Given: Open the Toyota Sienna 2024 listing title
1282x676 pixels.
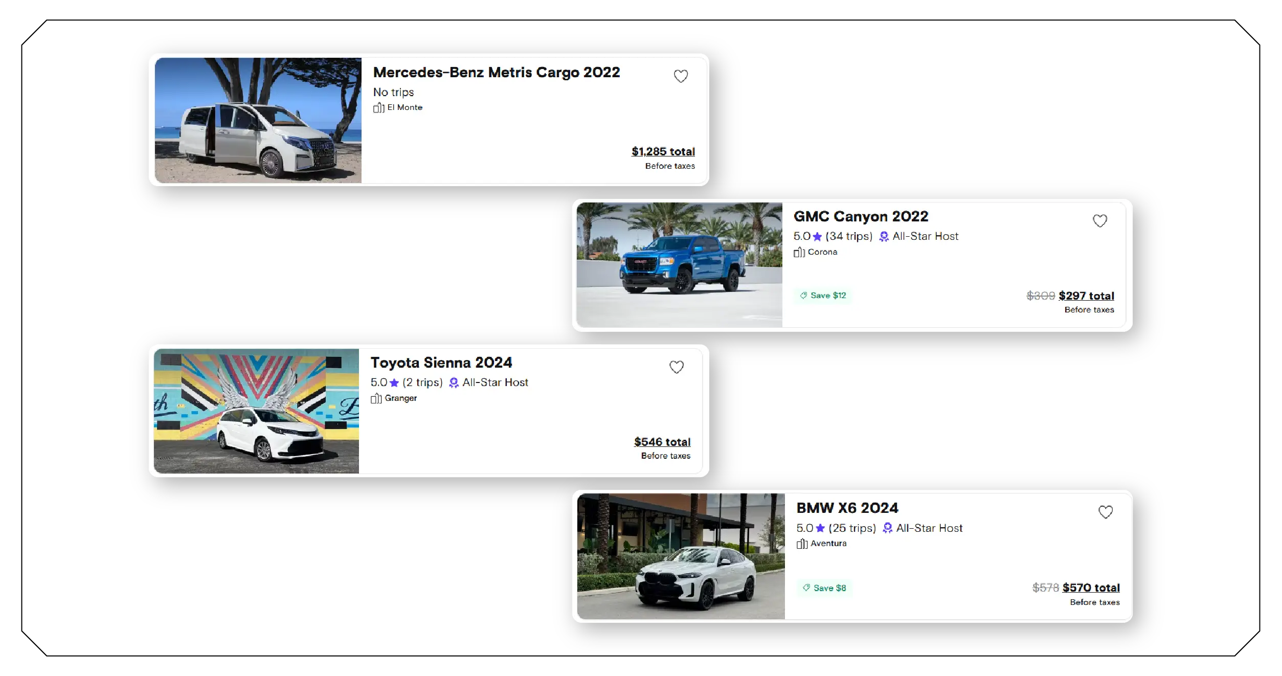Looking at the screenshot, I should pos(441,363).
